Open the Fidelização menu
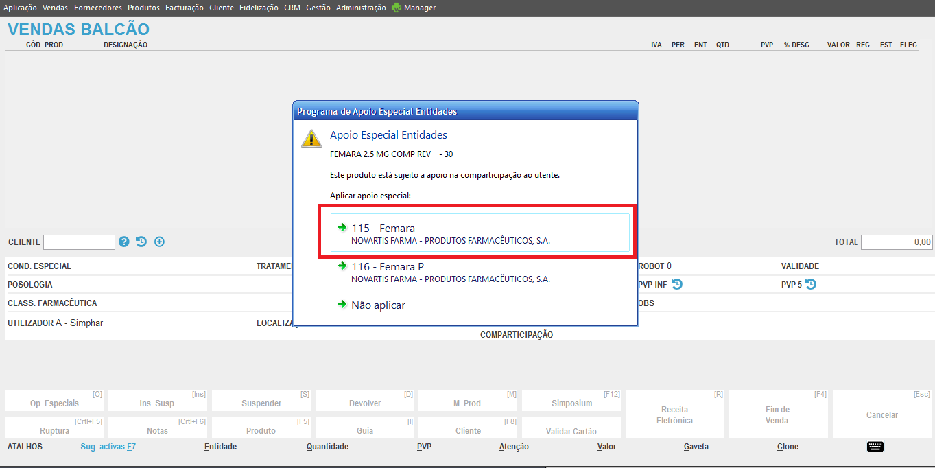Viewport: 935px width, 468px height. pos(259,8)
